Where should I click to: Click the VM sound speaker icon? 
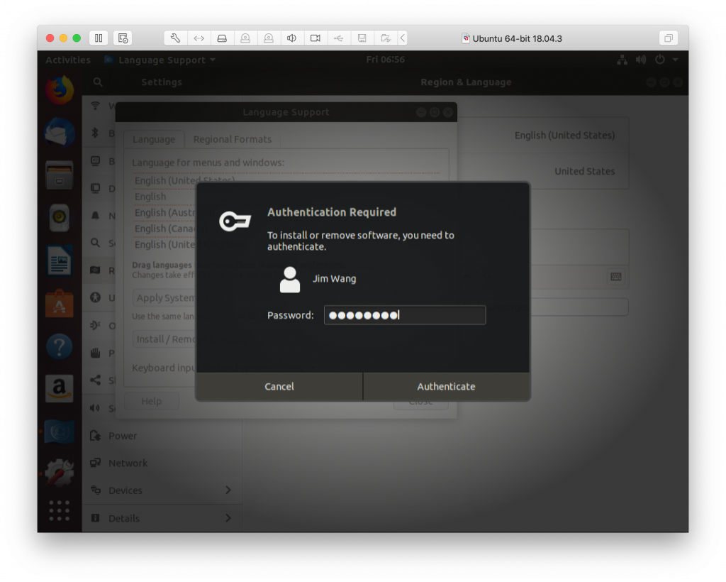coord(291,38)
